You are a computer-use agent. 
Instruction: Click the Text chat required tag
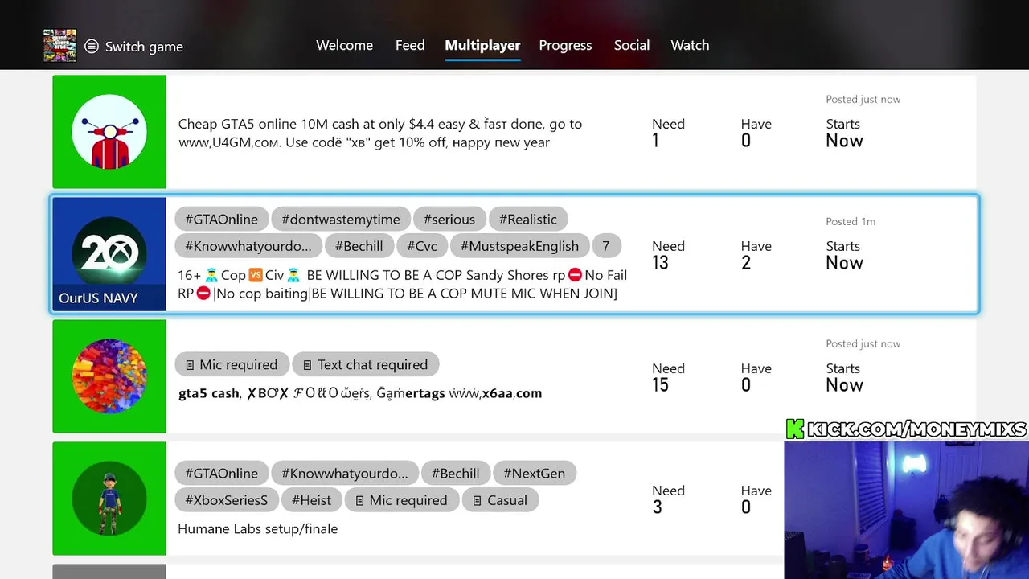pos(366,365)
